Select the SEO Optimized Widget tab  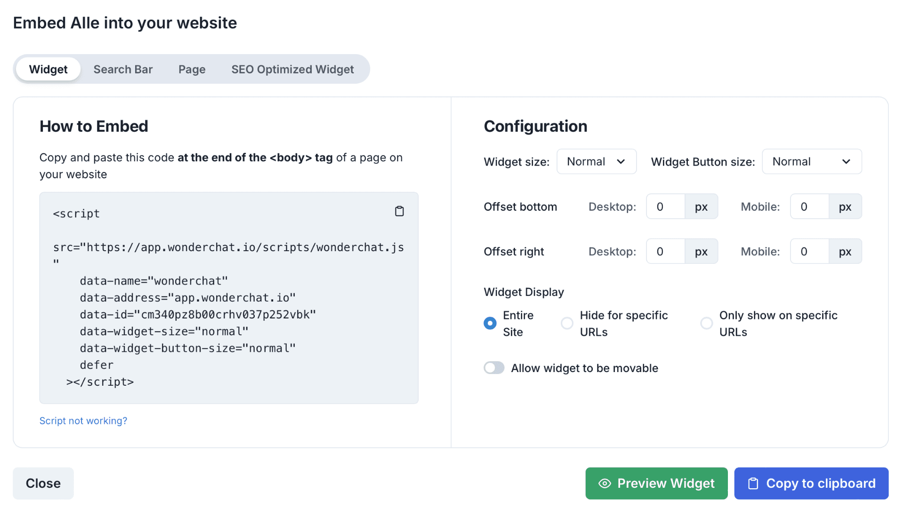coord(293,69)
